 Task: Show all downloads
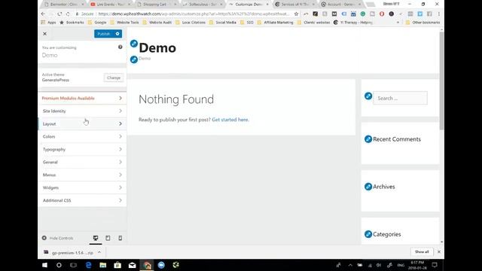tap(422, 252)
